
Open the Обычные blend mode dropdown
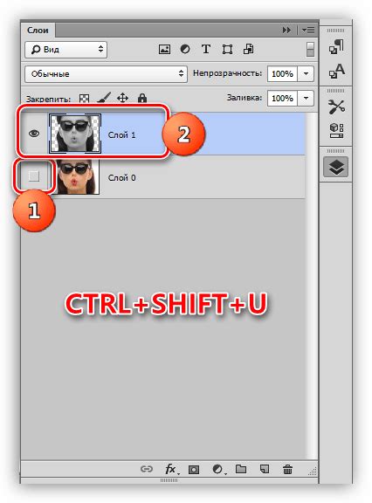coord(106,73)
